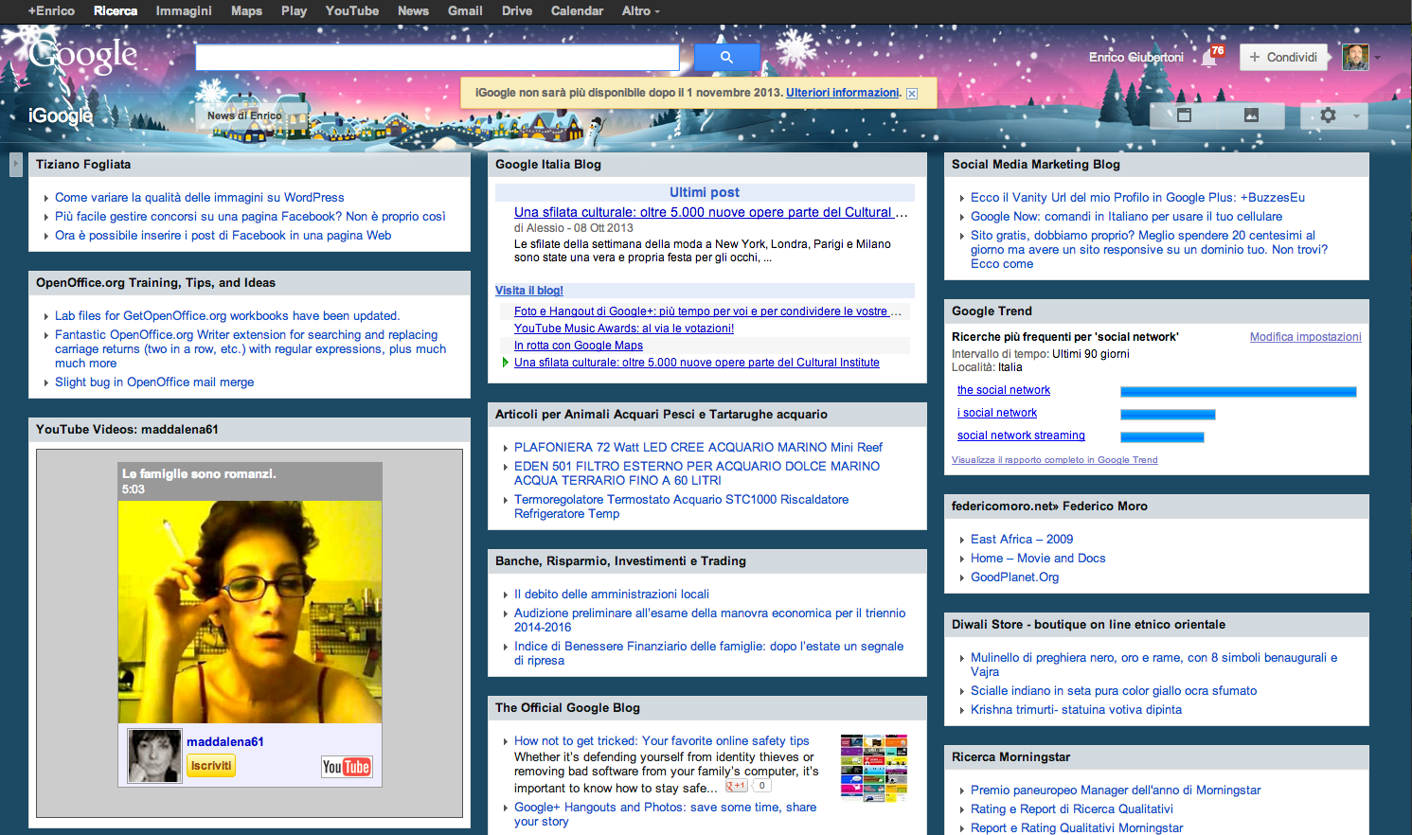Click the Google logo
The height and width of the screenshot is (835, 1412).
[x=83, y=55]
